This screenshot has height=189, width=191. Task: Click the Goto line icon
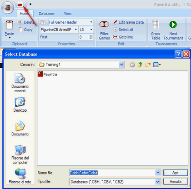tap(115, 37)
